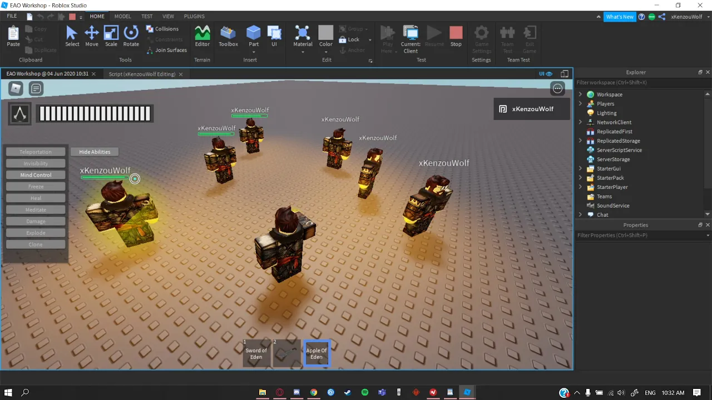This screenshot has width=712, height=400.
Task: Click the Color swatch tool
Action: pyautogui.click(x=326, y=33)
